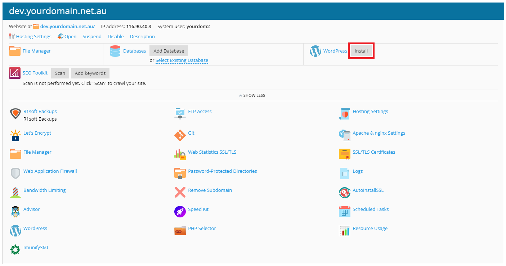Open the SSL/TLS Certificates link
Image resolution: width=506 pixels, height=266 pixels.
[x=374, y=152]
